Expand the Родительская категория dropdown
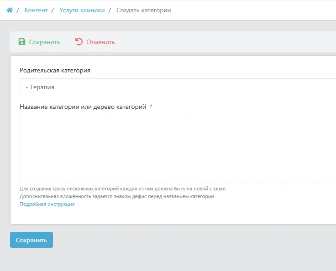 click(178, 87)
